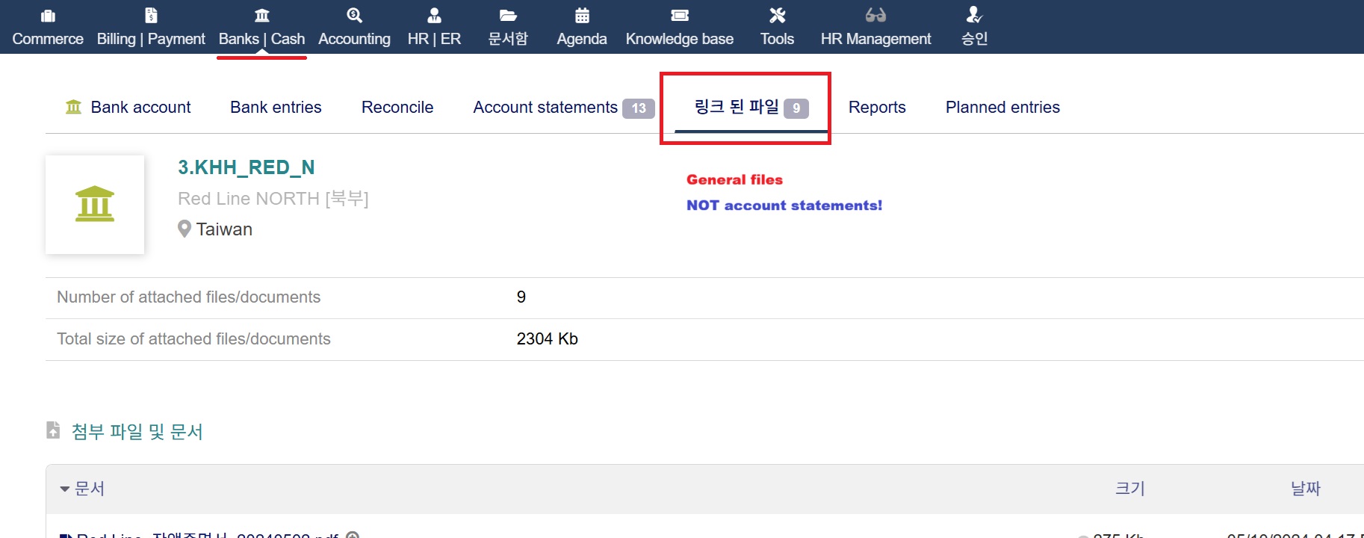
Task: Open the Commerce module briefcase icon
Action: (x=48, y=16)
